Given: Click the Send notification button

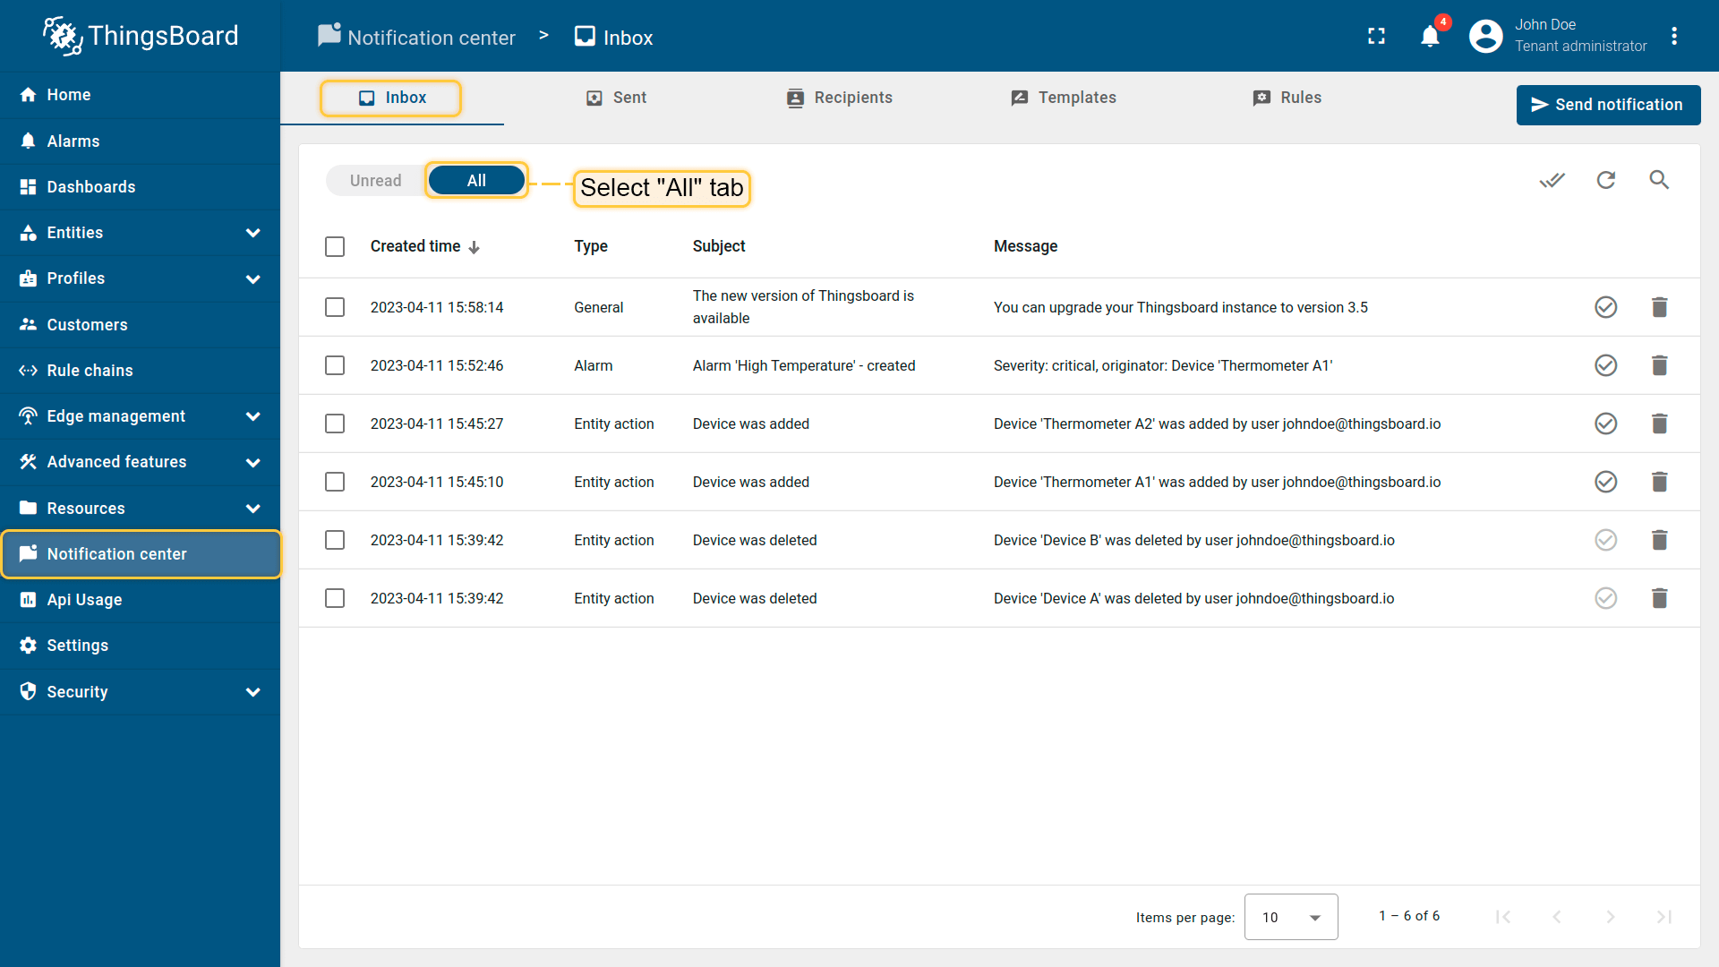Looking at the screenshot, I should coord(1608,105).
